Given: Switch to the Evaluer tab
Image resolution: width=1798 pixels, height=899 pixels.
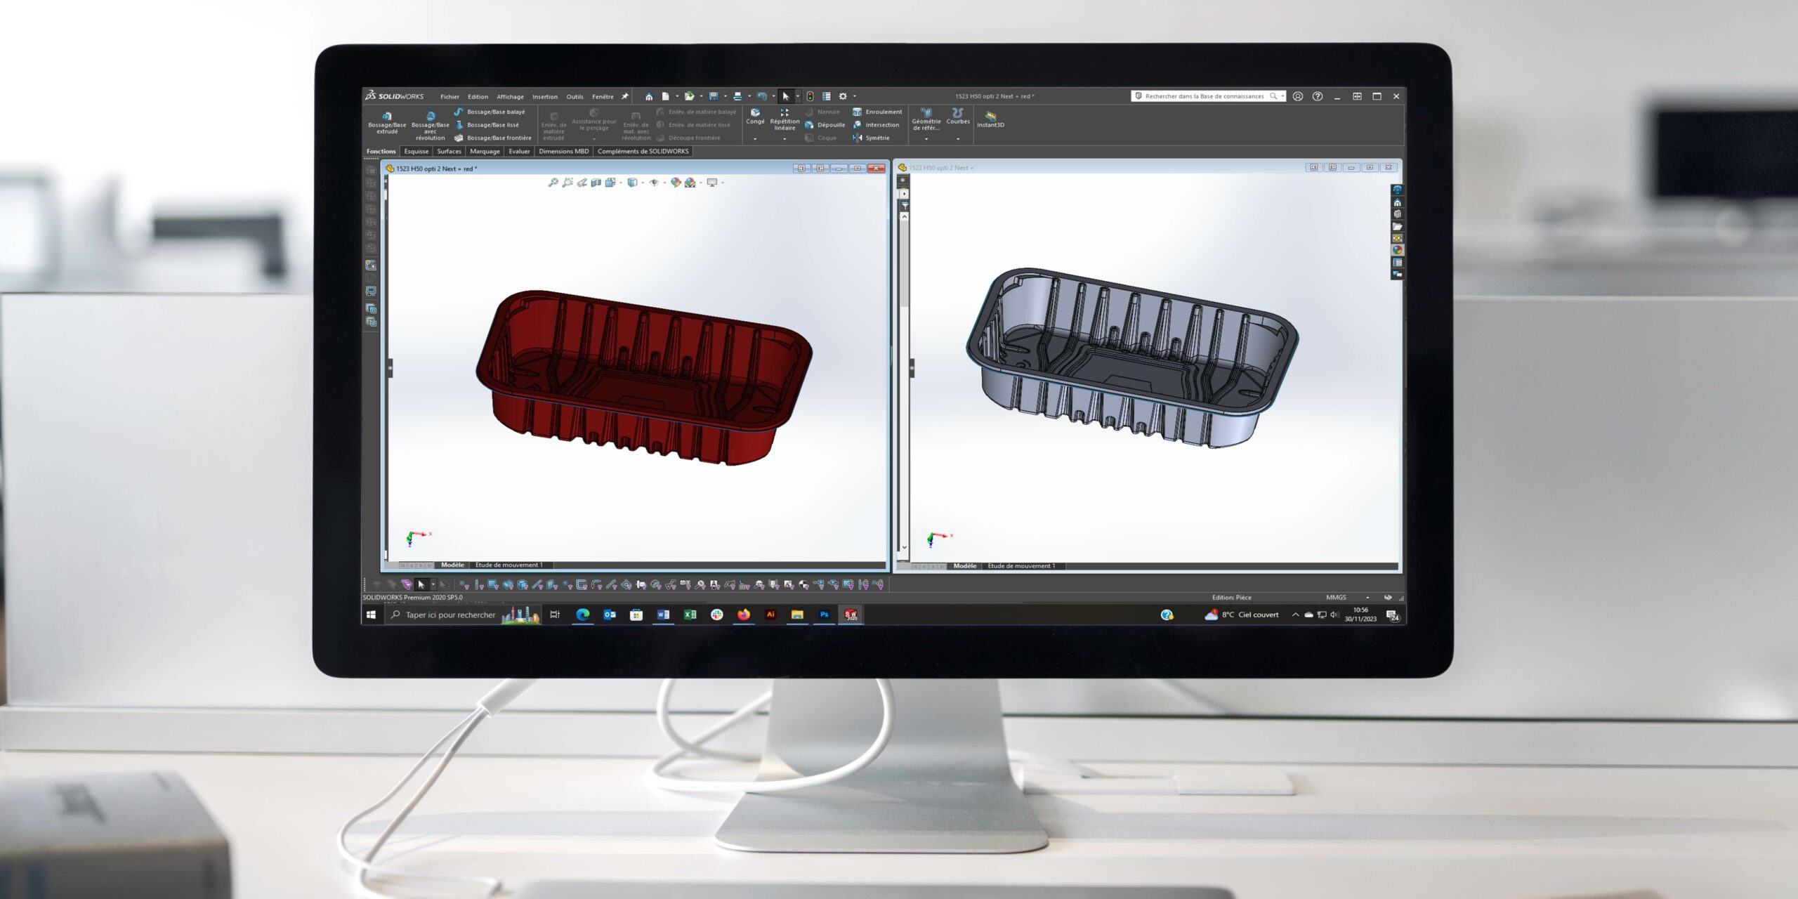Looking at the screenshot, I should coord(519,151).
